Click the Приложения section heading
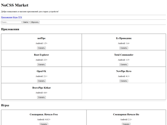Screen dimensions: 167x125 point(10,29)
